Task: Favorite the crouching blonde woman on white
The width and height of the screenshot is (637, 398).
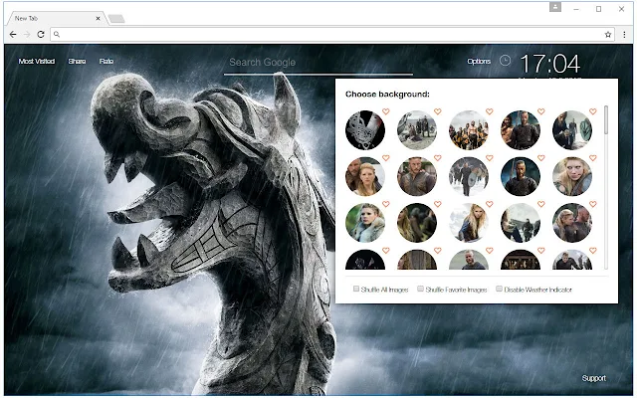Action: (x=489, y=204)
